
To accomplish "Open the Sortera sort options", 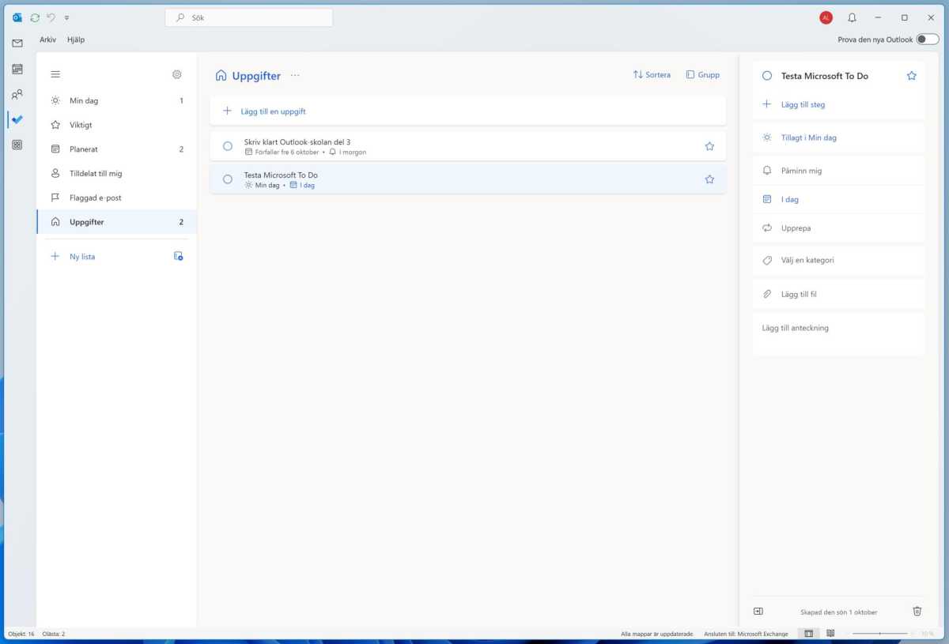I will pos(652,75).
